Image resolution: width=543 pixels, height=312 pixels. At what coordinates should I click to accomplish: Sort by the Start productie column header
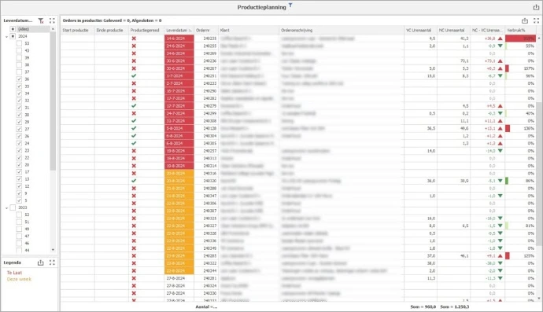click(78, 31)
